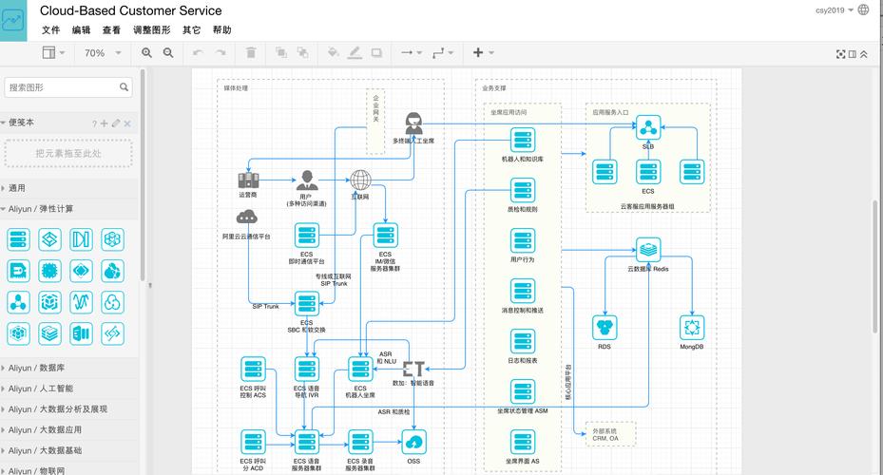Click the Cloud-Based Customer Service title
This screenshot has width=883, height=475.
coord(130,10)
